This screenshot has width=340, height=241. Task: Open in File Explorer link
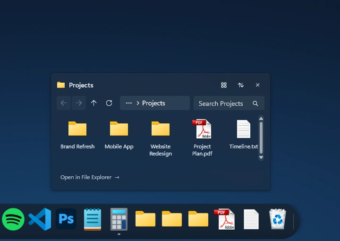coord(90,177)
